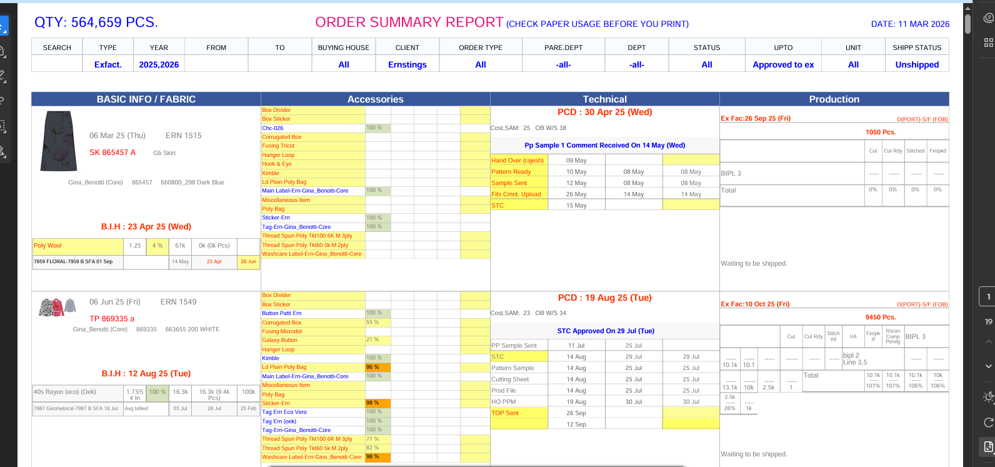Click the 'Production' section header

click(x=834, y=99)
